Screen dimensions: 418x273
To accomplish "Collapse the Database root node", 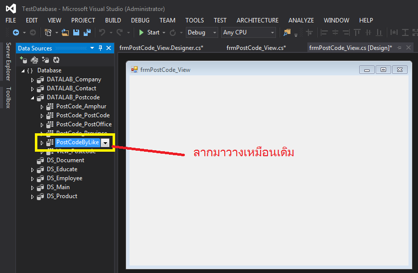I will 23,71.
